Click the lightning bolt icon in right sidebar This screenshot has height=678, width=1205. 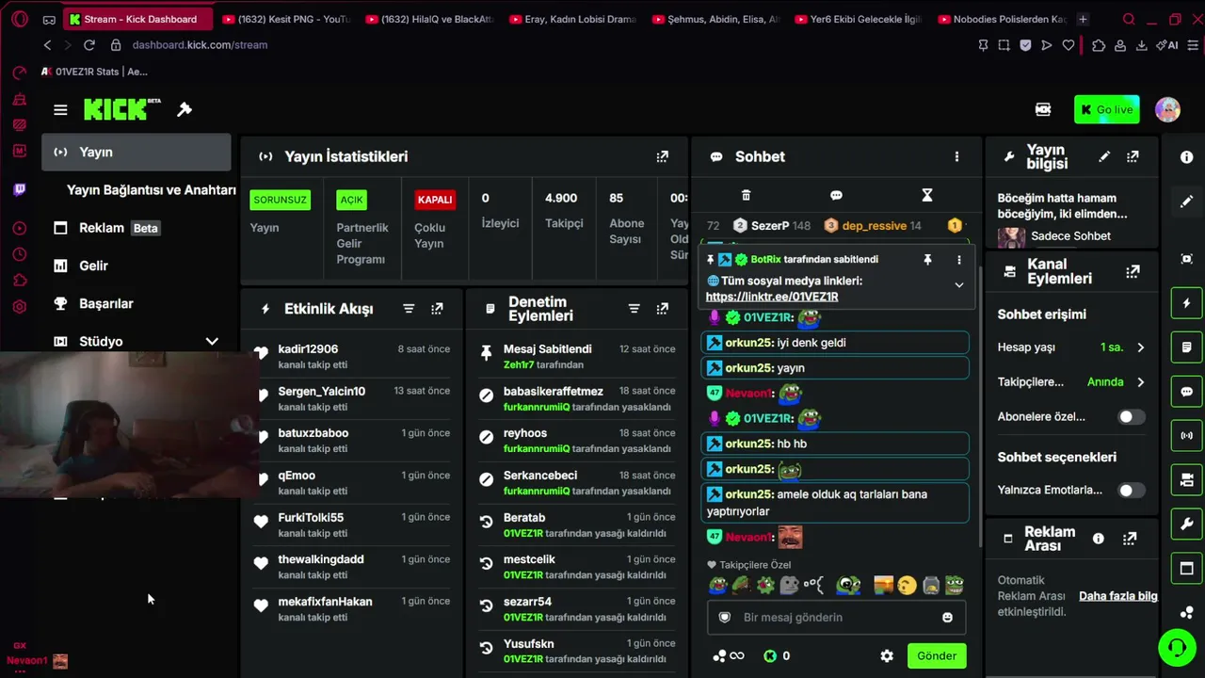(x=1186, y=303)
